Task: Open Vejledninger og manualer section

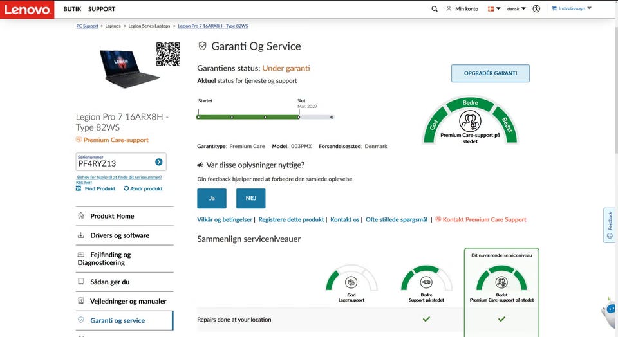Action: (x=124, y=301)
